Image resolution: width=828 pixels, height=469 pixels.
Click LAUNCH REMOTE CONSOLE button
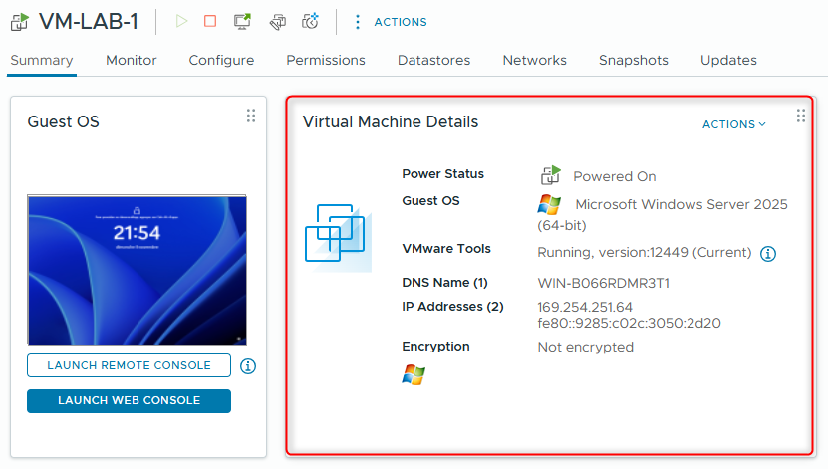pos(129,365)
